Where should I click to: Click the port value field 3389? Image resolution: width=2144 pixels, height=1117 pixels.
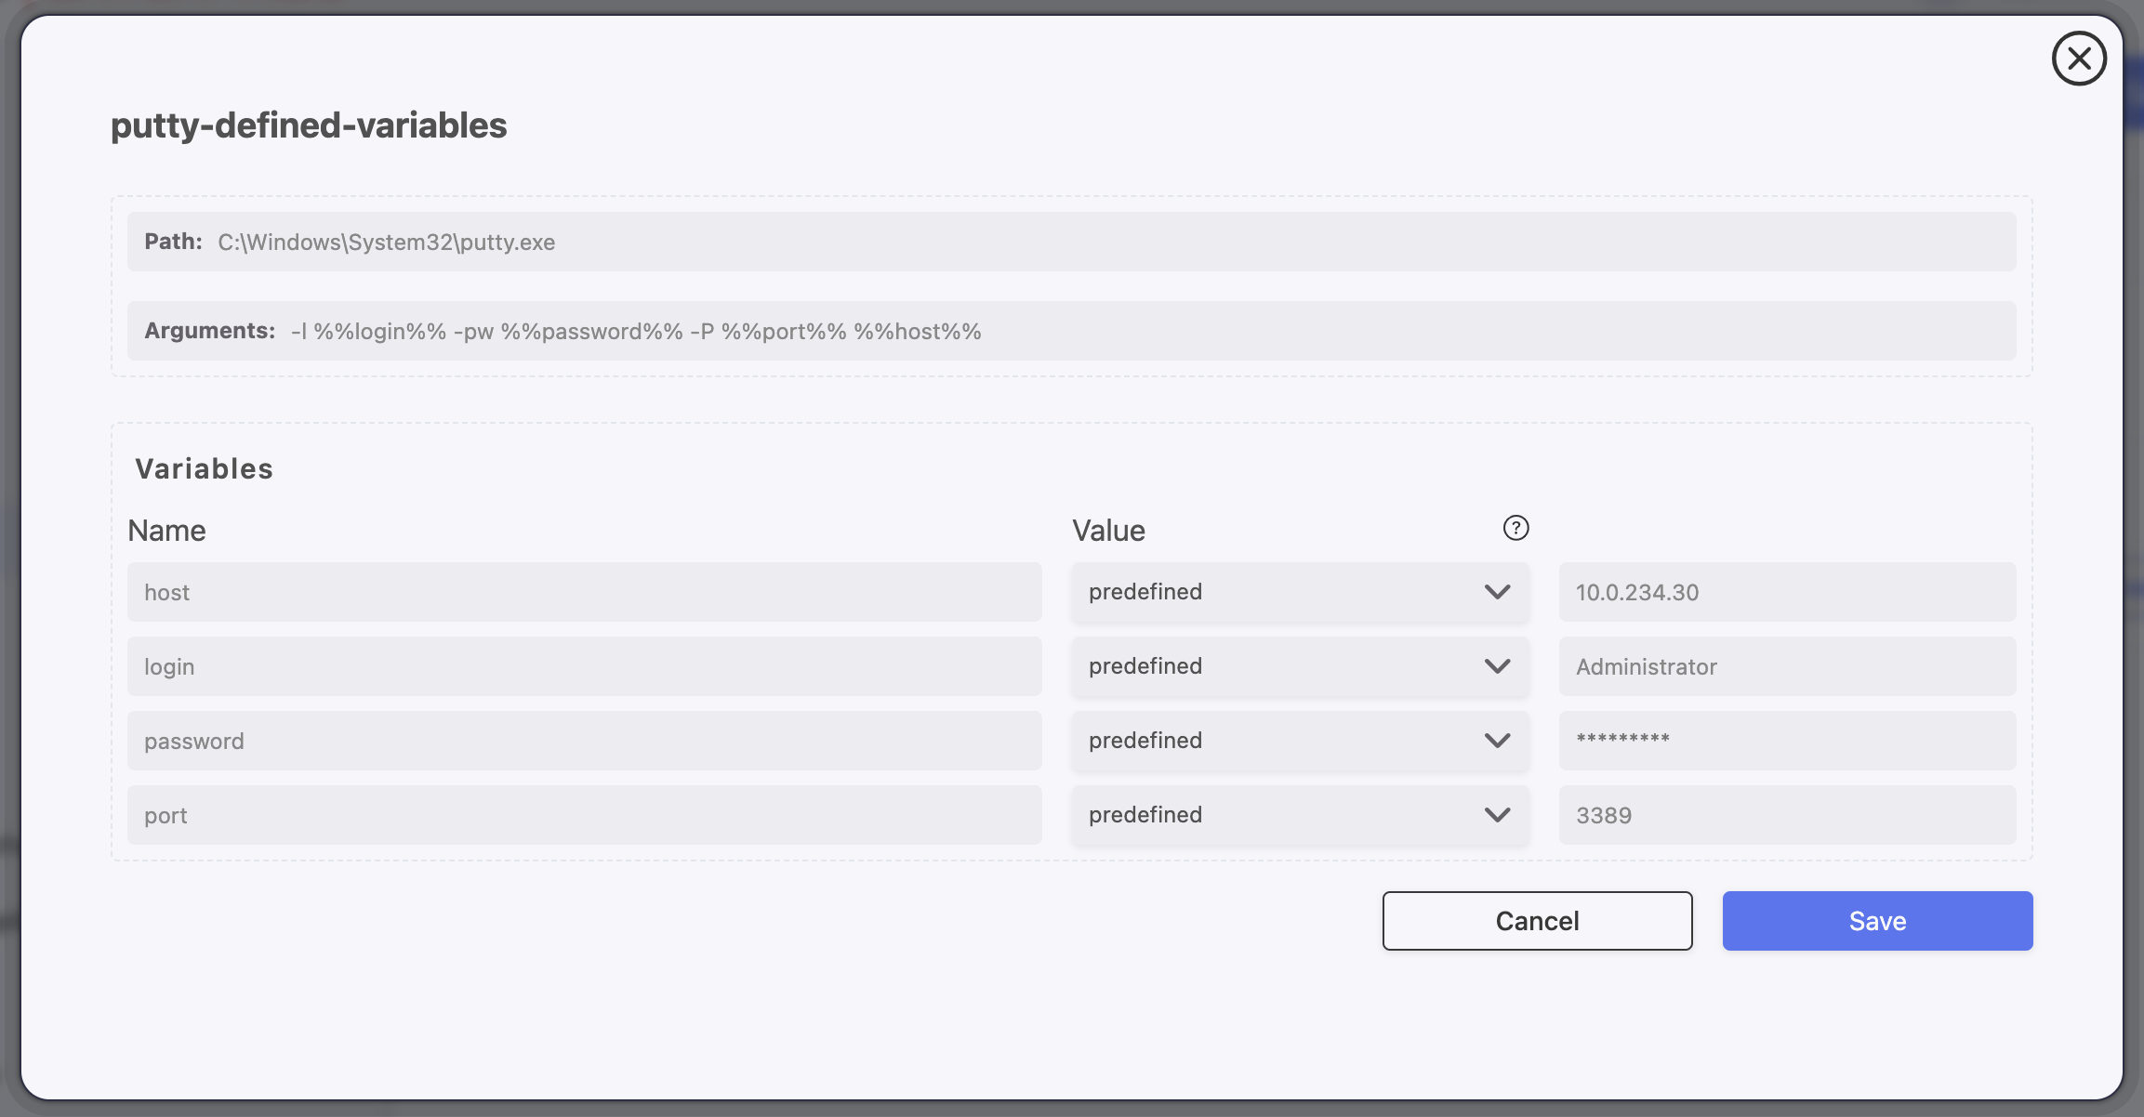coord(1786,815)
